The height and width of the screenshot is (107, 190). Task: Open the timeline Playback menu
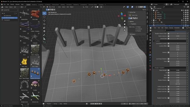click(49, 104)
